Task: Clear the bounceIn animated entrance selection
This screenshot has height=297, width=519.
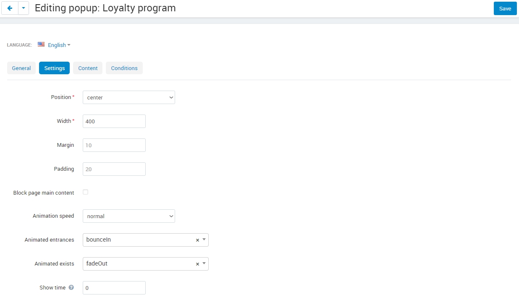Action: (197, 240)
